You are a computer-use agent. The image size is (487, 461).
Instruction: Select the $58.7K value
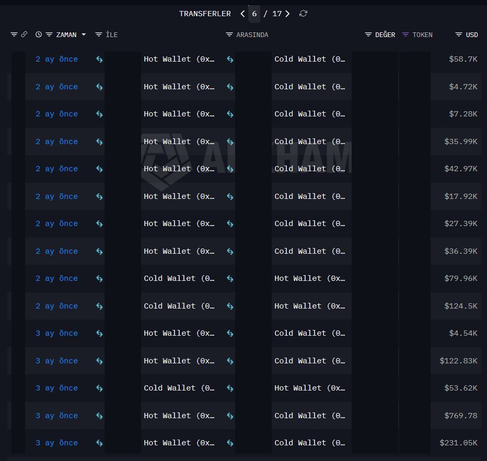463,59
